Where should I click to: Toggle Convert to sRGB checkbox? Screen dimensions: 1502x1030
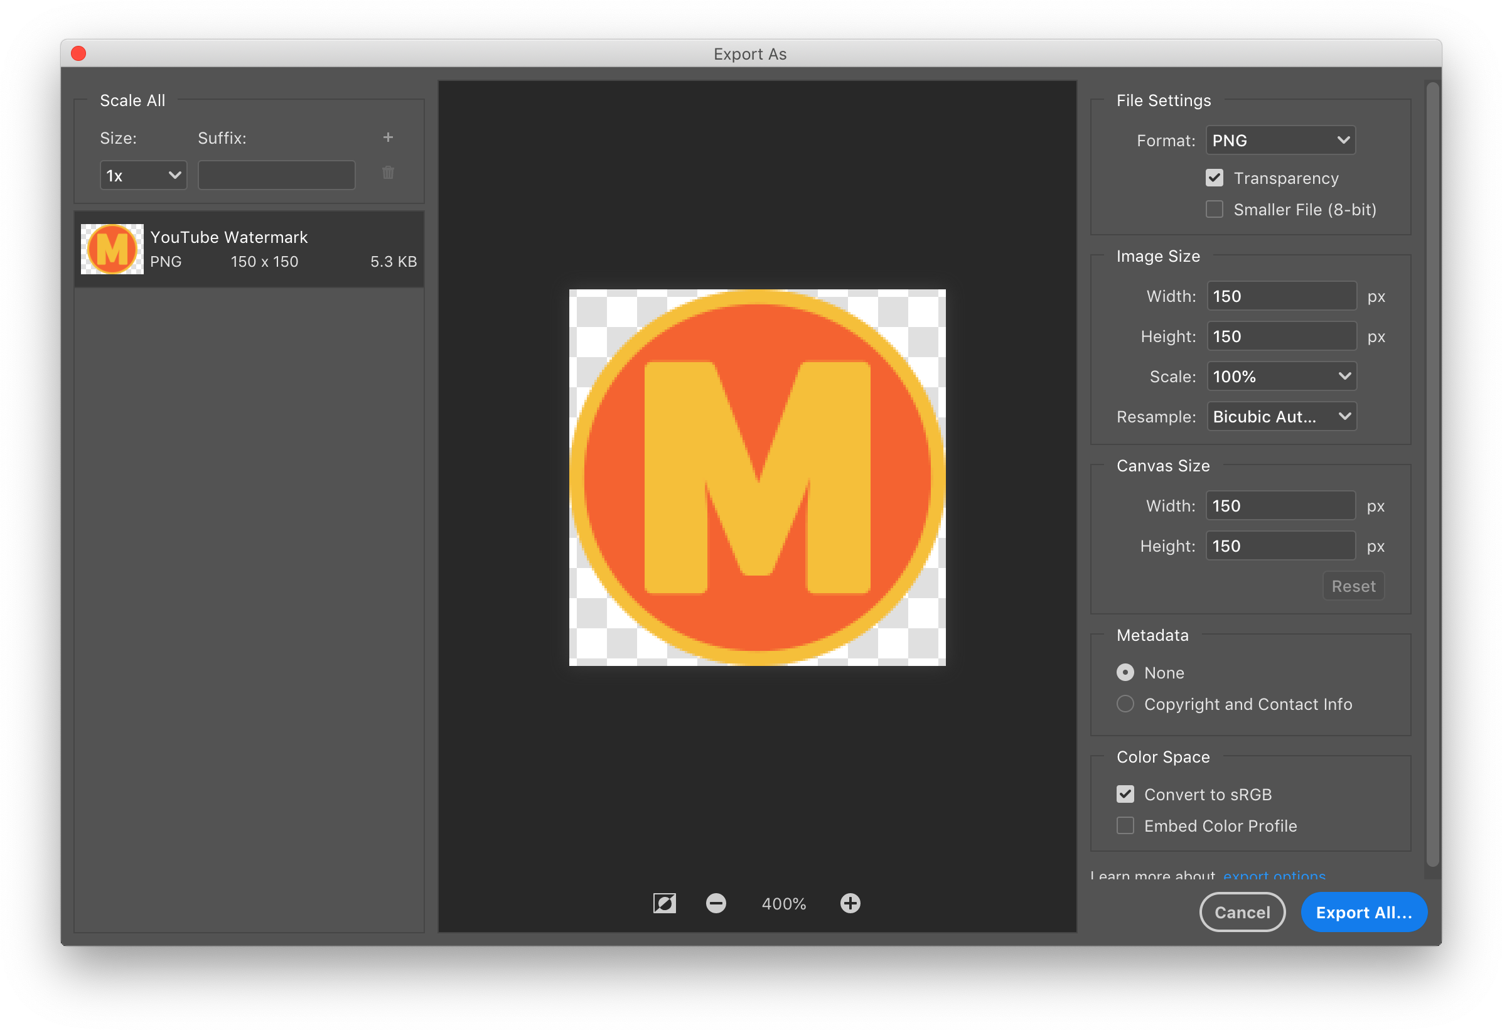click(1125, 794)
